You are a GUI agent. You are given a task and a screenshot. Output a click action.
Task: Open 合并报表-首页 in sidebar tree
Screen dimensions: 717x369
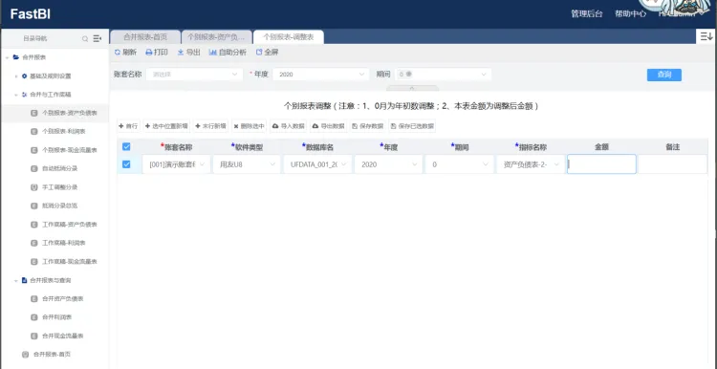tap(52, 355)
